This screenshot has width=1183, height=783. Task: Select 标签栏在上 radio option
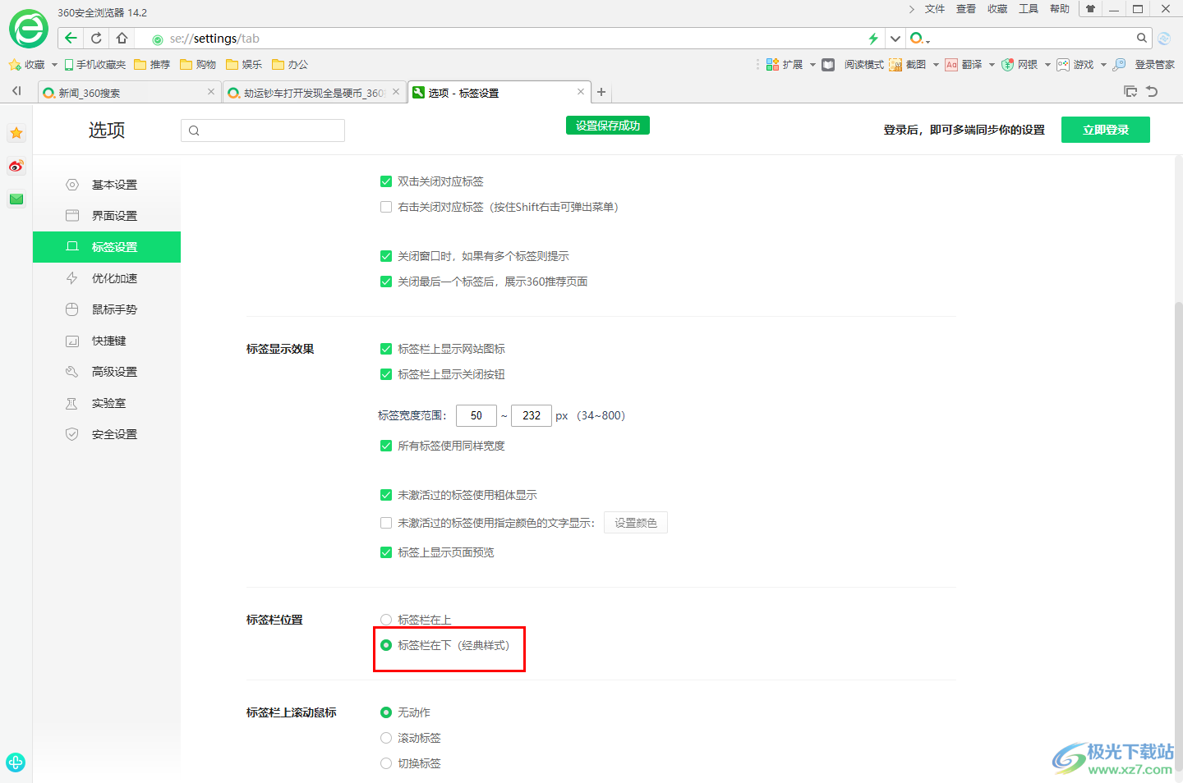pos(386,620)
